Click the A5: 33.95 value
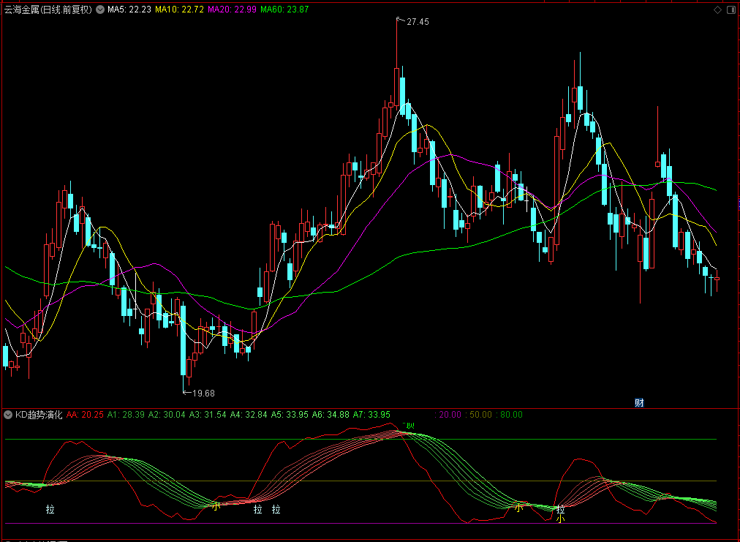 pyautogui.click(x=290, y=415)
